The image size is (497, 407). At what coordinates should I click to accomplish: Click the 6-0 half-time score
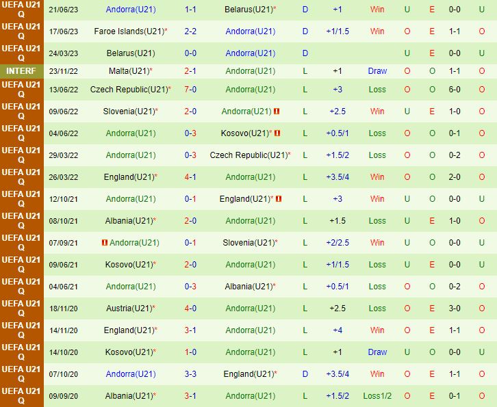[455, 90]
